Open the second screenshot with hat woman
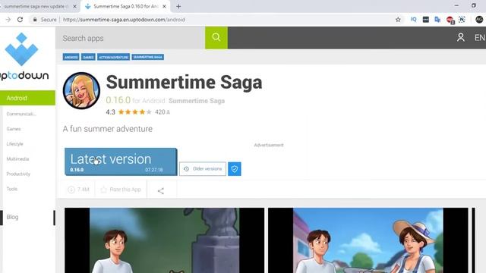 pos(368,240)
